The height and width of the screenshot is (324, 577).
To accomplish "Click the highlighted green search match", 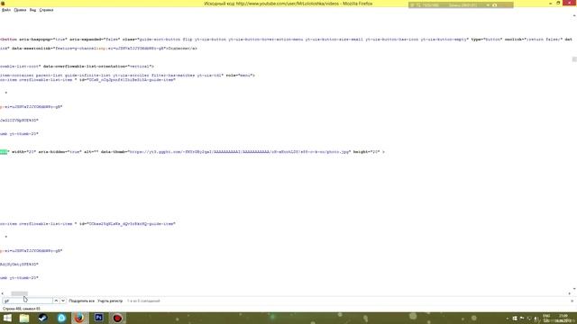I will click(x=4, y=152).
